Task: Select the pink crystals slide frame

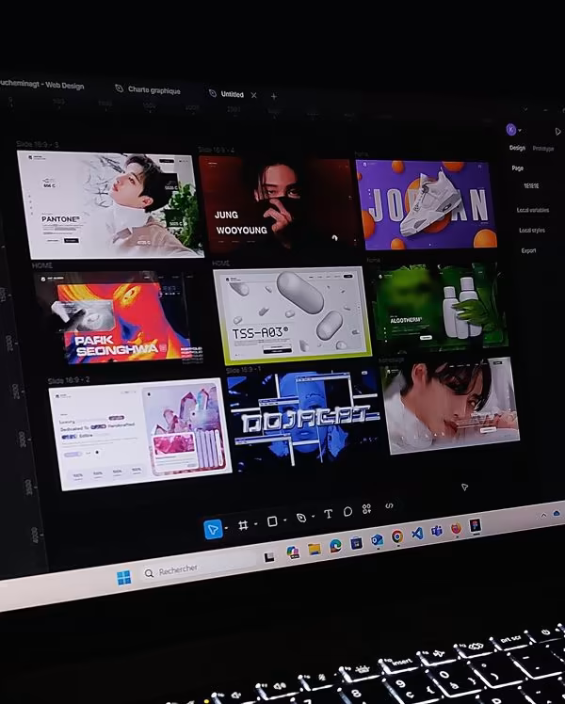Action: click(x=140, y=433)
